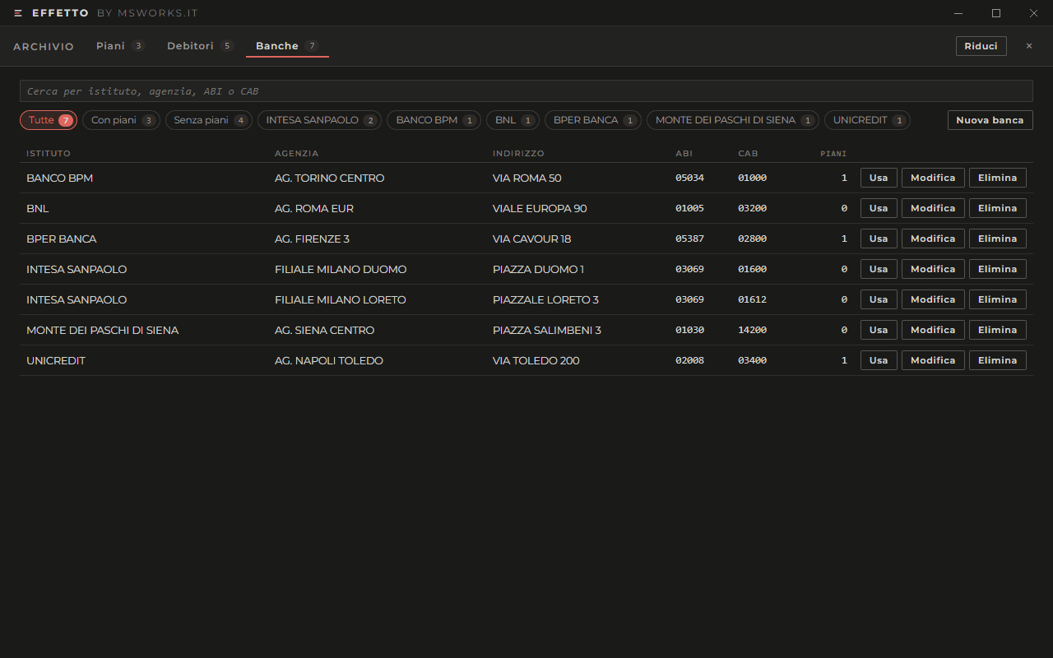The image size is (1053, 658).
Task: Click the PIAZZA SALIMBENI 3 address
Action: coord(547,330)
